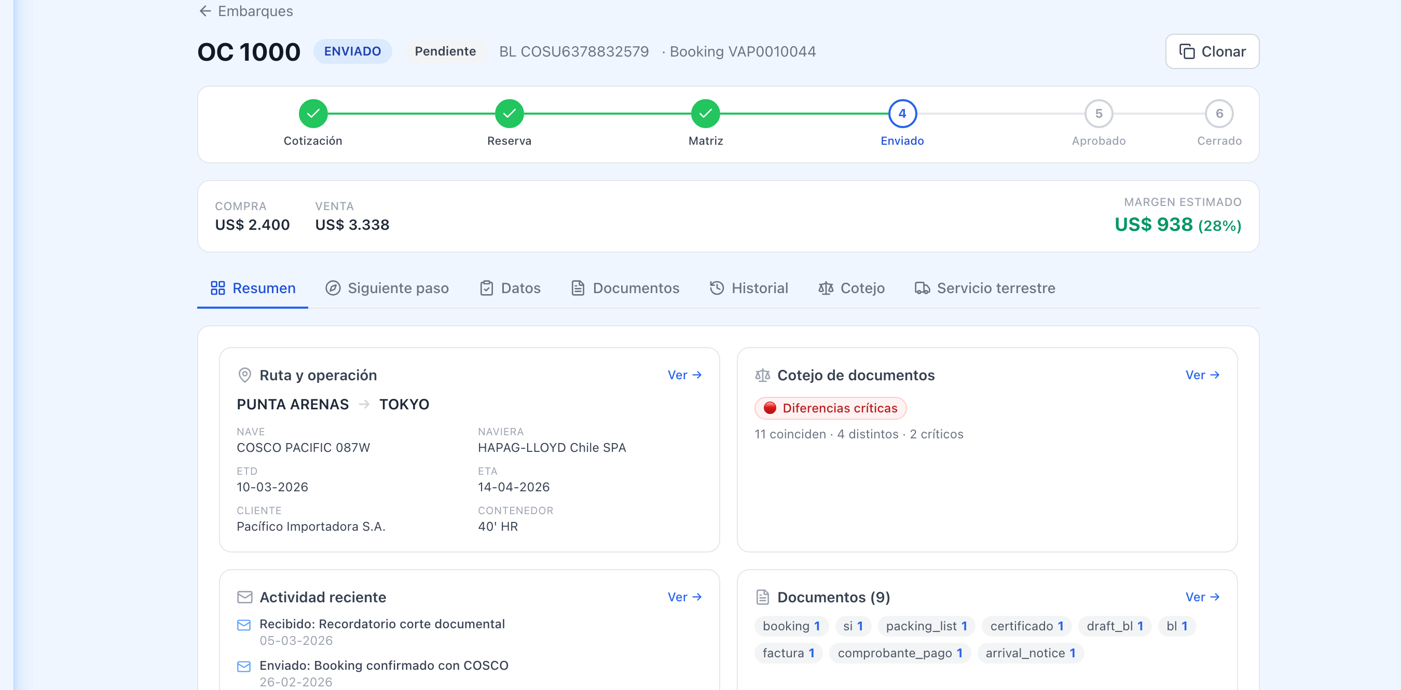Click the client Pacífico Importadora S.A.

310,527
